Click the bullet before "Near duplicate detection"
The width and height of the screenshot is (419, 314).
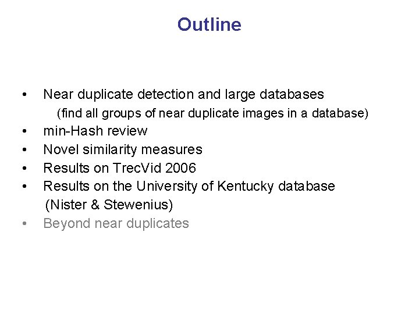point(22,95)
